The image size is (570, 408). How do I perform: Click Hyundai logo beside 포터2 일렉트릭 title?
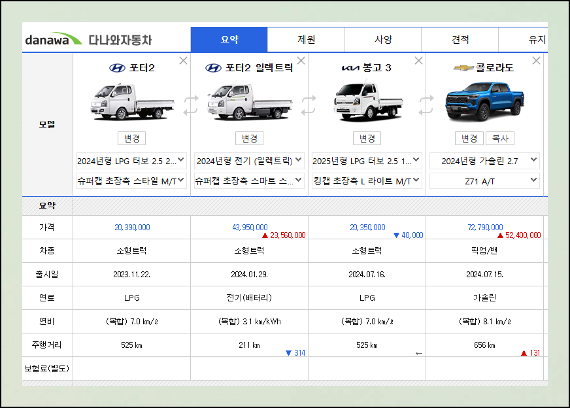[213, 68]
